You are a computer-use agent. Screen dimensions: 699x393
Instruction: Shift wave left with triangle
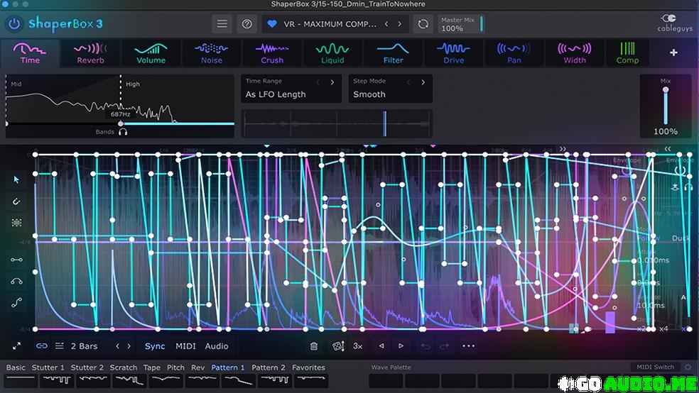coord(381,345)
